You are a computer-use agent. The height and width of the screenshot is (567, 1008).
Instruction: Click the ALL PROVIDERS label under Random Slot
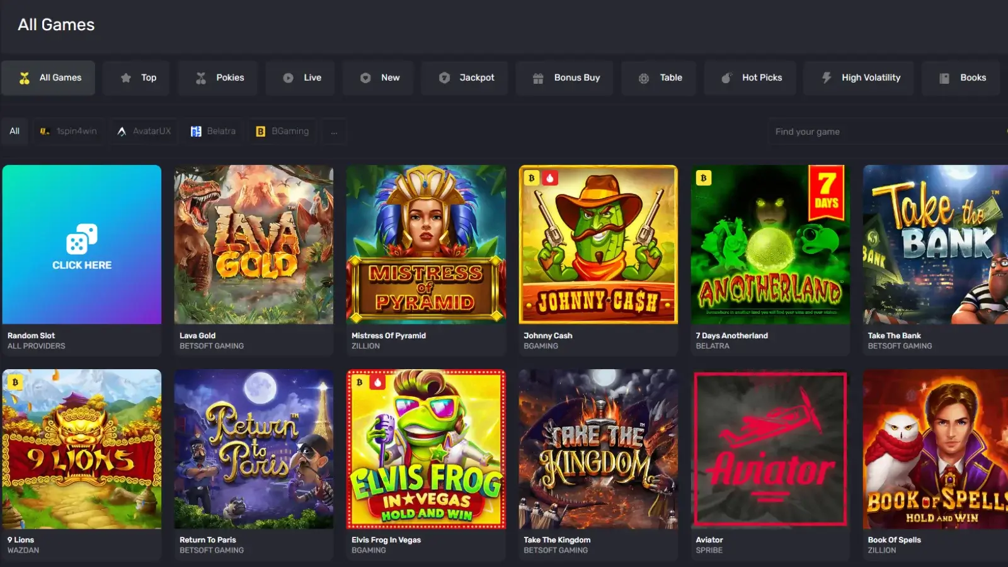(37, 346)
